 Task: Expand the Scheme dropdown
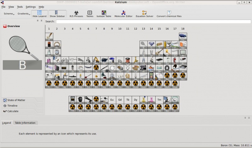[9, 14]
